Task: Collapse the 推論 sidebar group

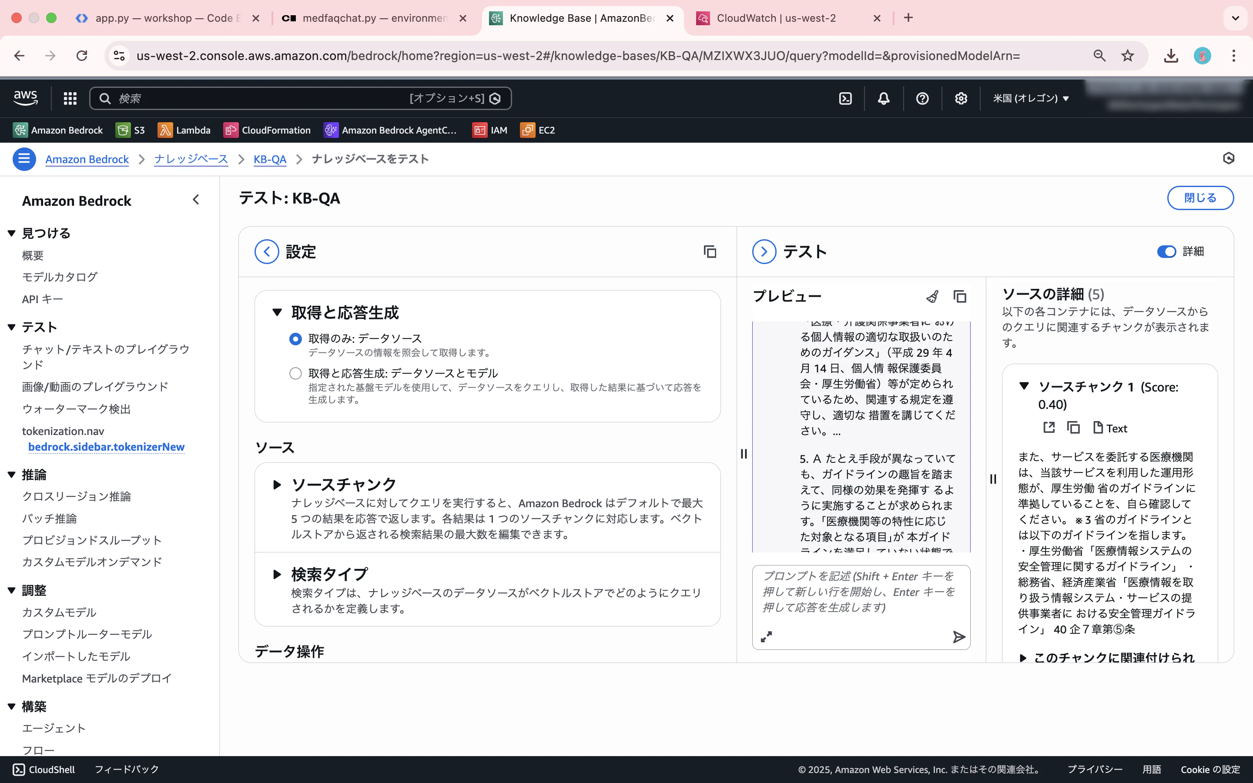Action: point(12,475)
